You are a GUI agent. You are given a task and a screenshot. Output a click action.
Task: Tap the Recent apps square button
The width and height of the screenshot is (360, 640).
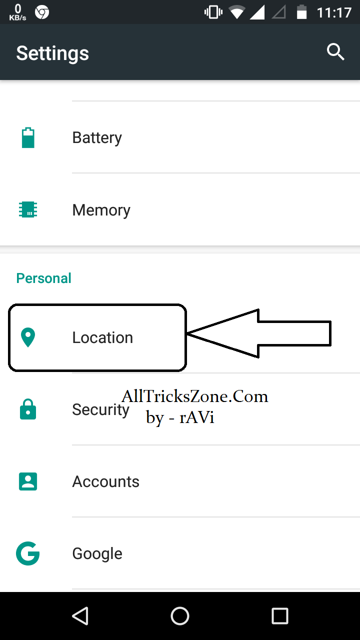click(280, 616)
